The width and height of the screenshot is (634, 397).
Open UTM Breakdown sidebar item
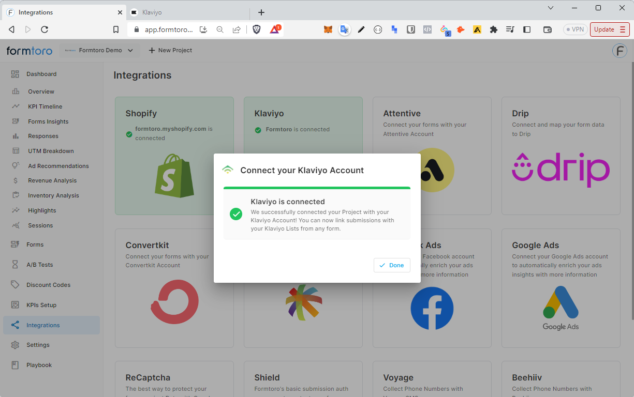[x=51, y=151]
